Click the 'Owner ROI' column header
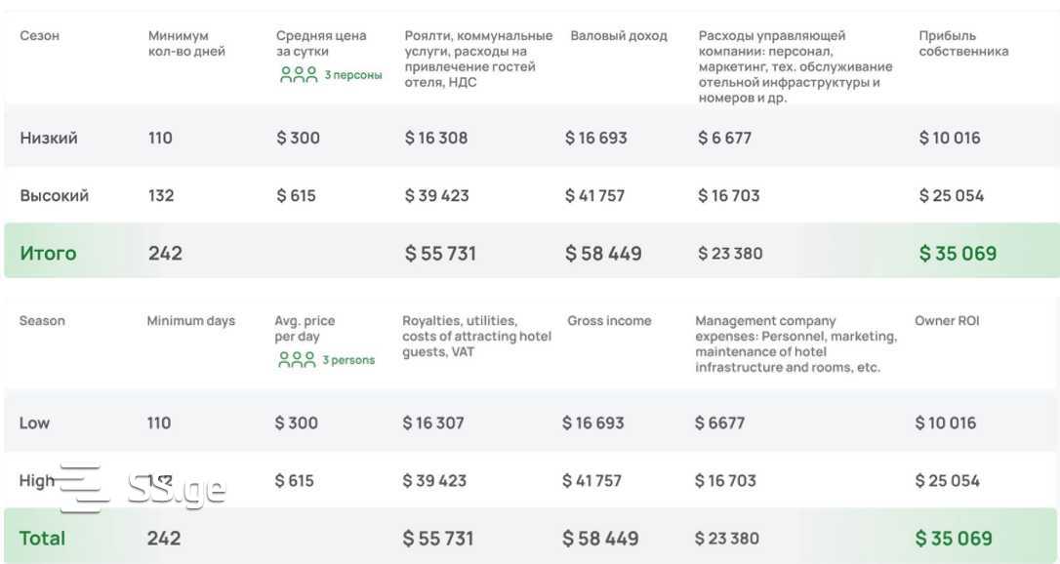Image resolution: width=1060 pixels, height=564 pixels. [x=947, y=320]
